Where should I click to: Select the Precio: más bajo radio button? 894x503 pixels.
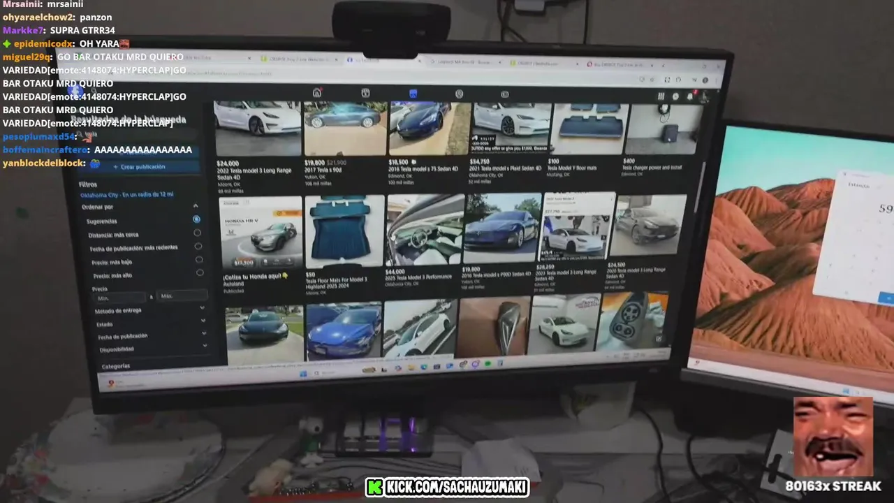(x=199, y=259)
